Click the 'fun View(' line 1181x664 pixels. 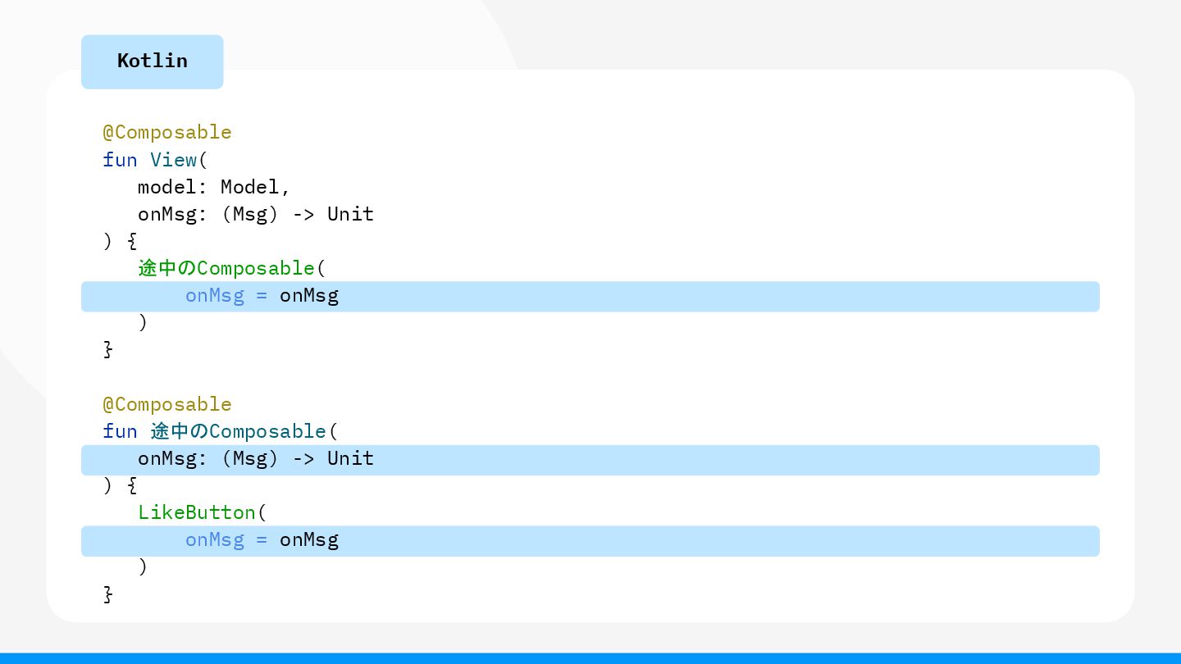[156, 159]
